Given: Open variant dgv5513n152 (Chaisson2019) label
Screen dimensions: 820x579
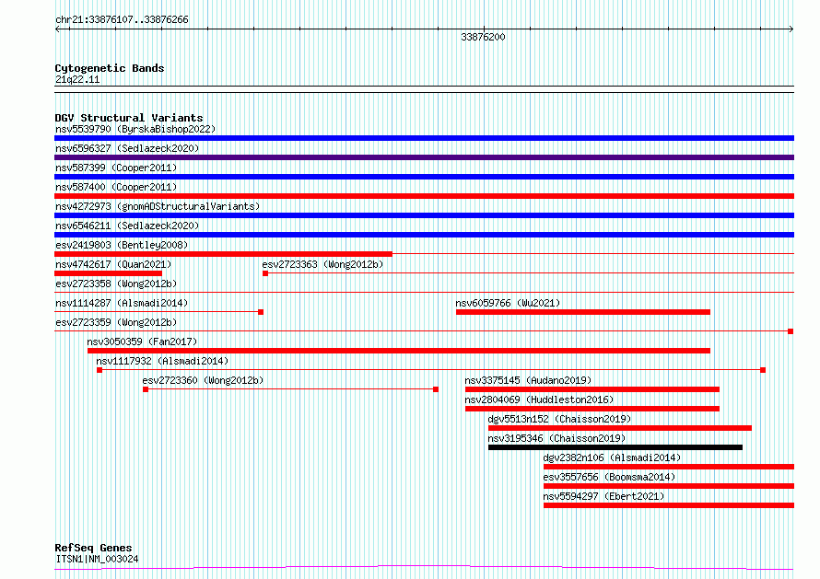Looking at the screenshot, I should tap(559, 419).
